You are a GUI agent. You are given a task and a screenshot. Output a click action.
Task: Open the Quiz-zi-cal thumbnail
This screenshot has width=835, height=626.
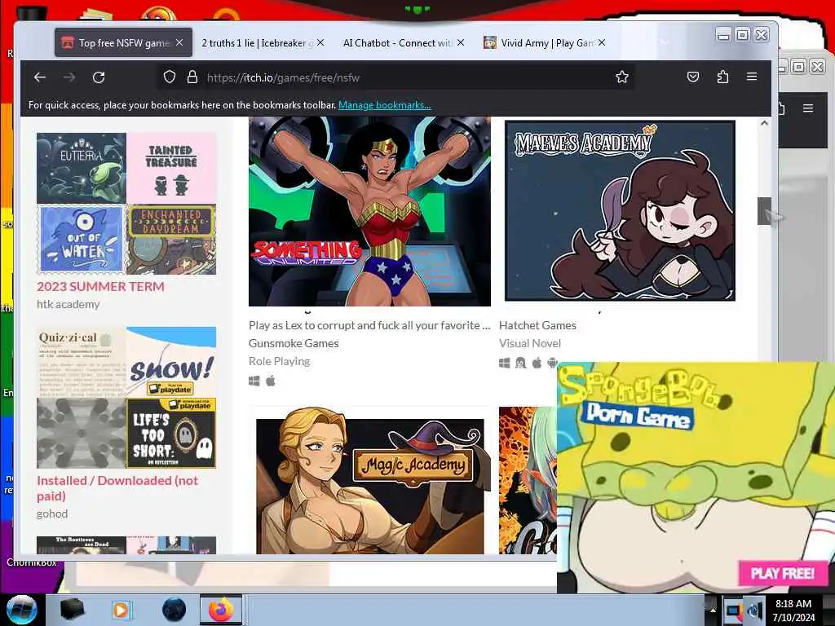click(82, 362)
